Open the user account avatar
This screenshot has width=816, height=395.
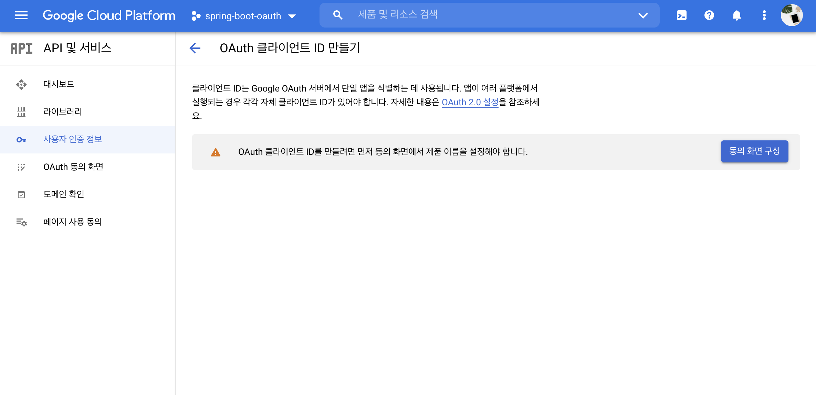792,15
